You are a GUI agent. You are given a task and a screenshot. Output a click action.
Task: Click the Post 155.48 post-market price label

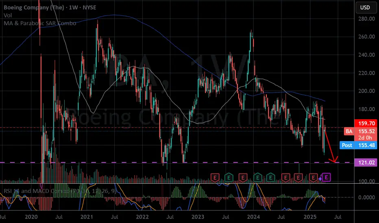(x=358, y=145)
